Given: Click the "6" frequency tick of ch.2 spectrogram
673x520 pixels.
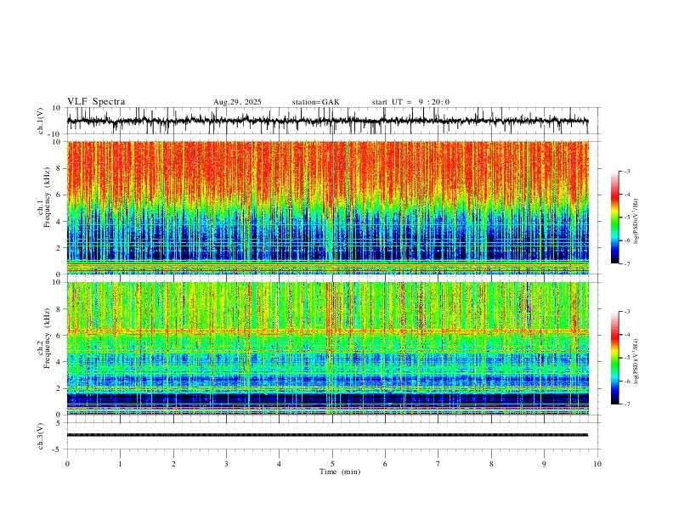Looking at the screenshot, I should pos(59,336).
